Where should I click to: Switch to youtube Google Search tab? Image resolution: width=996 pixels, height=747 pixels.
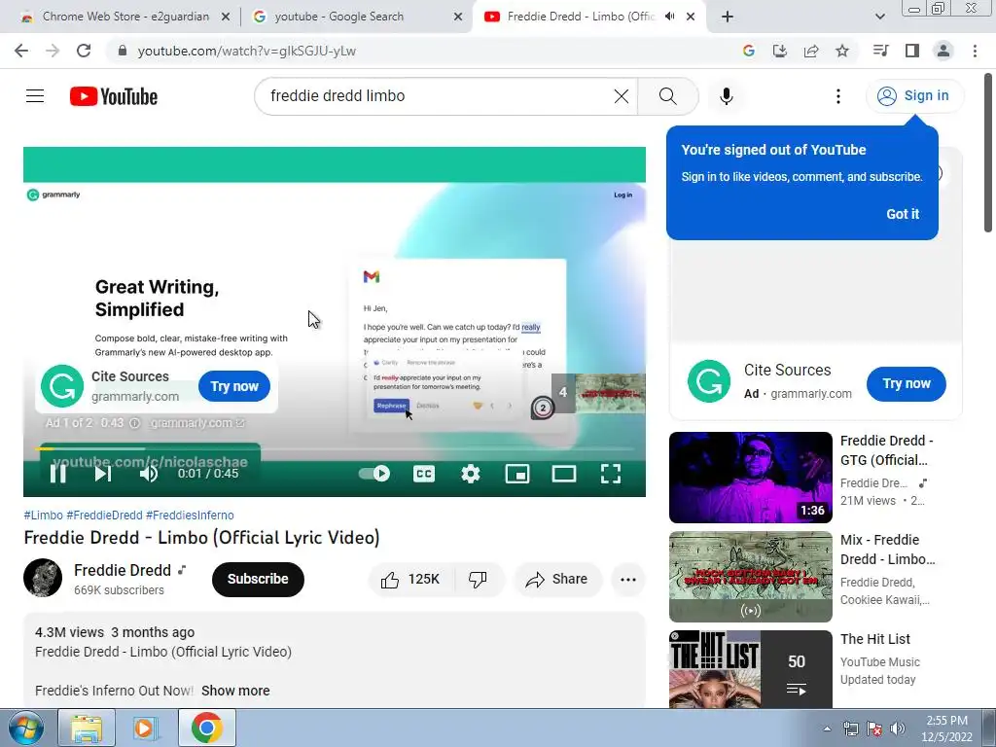(x=356, y=17)
